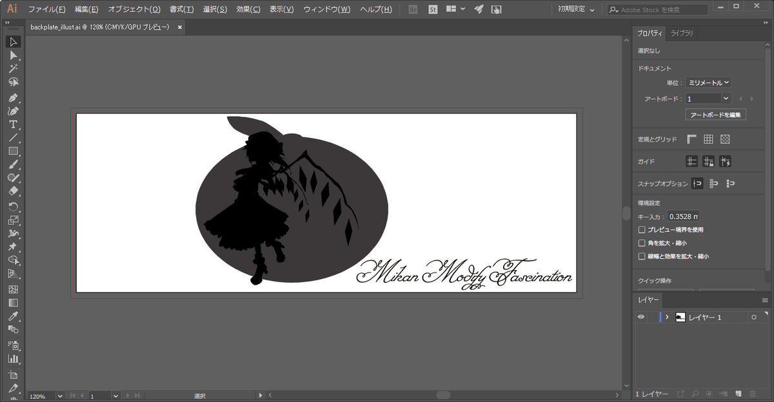Select the Perspective Grid tool
Image resolution: width=774 pixels, height=402 pixels.
[13, 274]
